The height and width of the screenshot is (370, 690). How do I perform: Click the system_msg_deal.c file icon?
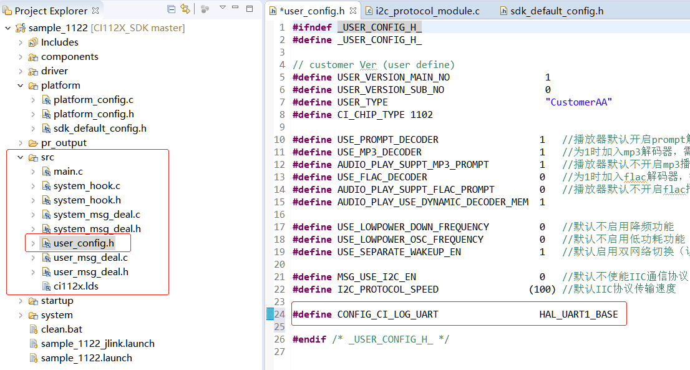pyautogui.click(x=46, y=215)
